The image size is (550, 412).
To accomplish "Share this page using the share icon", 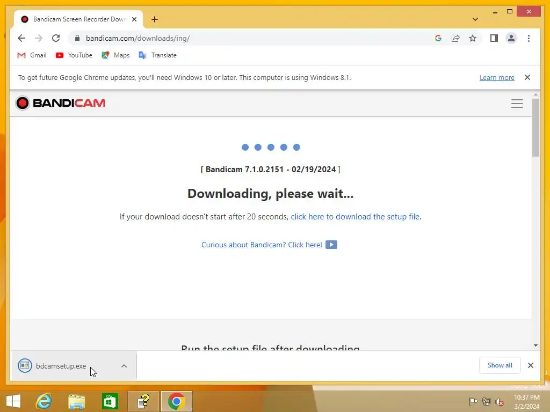I will (x=455, y=38).
